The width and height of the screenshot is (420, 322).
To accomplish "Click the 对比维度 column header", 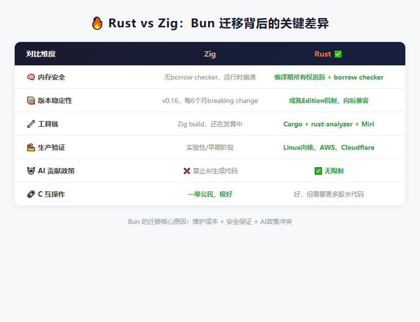I will pyautogui.click(x=41, y=54).
